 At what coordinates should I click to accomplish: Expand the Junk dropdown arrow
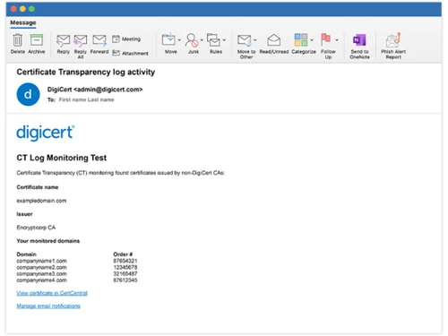coord(202,40)
